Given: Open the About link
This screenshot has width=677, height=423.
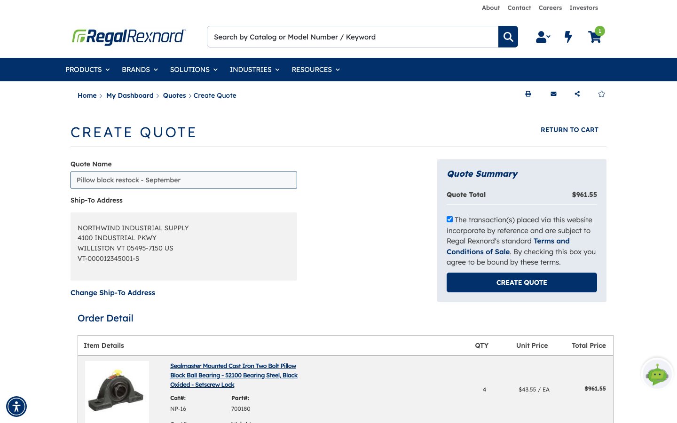Looking at the screenshot, I should pyautogui.click(x=491, y=8).
